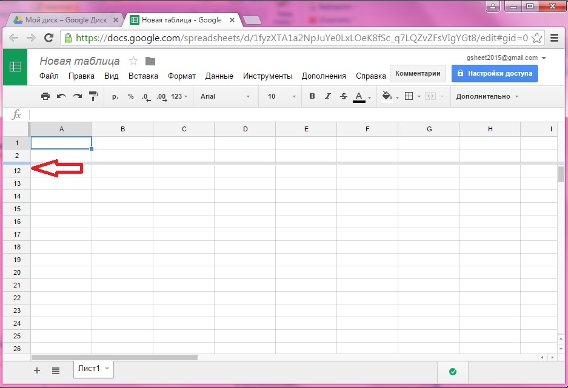The height and width of the screenshot is (388, 568).
Task: Open the Справка menu
Action: tap(370, 76)
